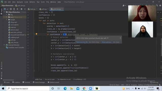Open Microsoft Edge from taskbar
Image resolution: width=162 pixels, height=91 pixels.
click(x=65, y=88)
